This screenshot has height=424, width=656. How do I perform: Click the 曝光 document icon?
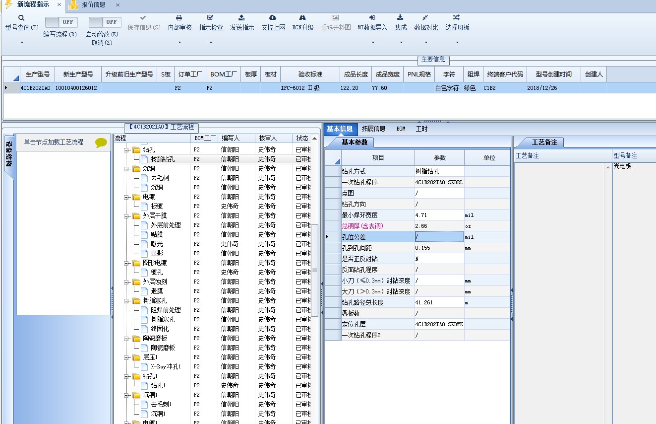144,244
